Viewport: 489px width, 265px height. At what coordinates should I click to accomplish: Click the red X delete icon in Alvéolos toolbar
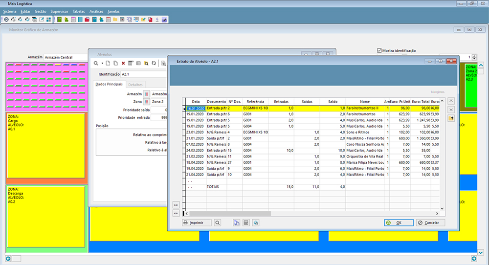pyautogui.click(x=123, y=63)
